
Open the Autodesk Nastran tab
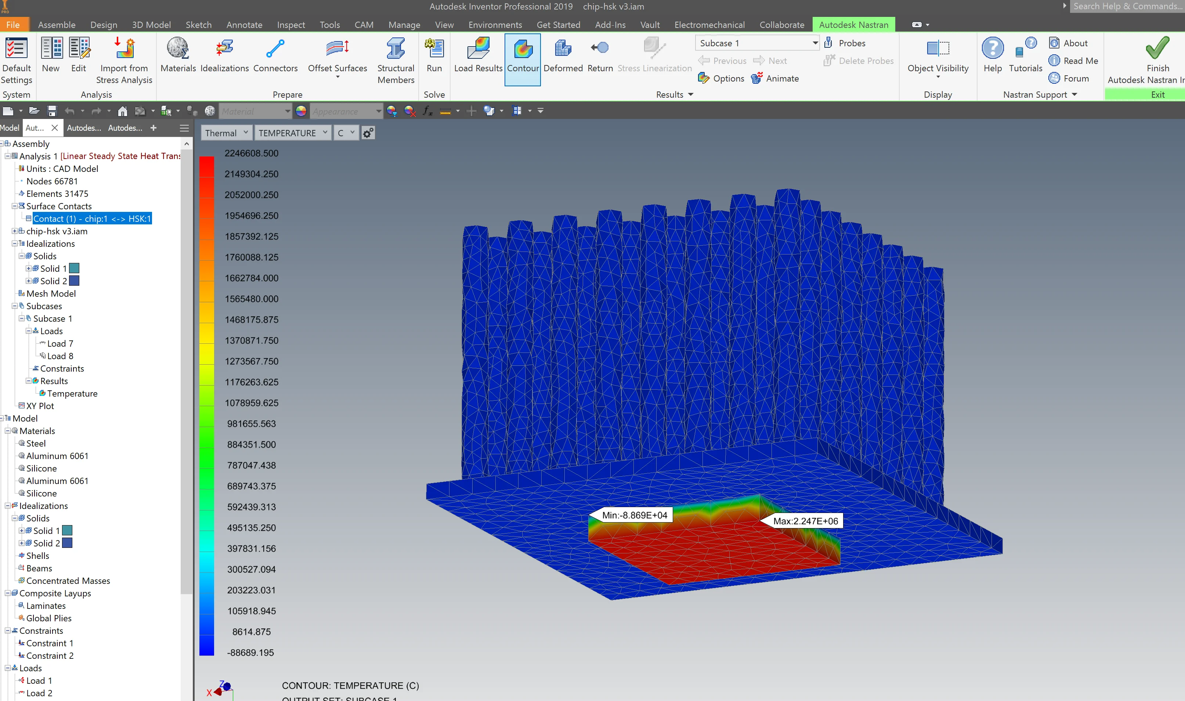[853, 25]
